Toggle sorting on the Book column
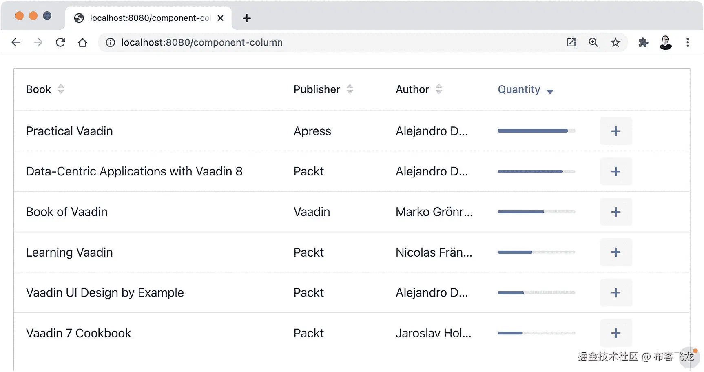Viewport: 704px width, 372px height. (x=61, y=89)
